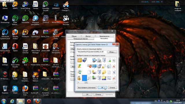Click the EN language indicator in tray
185x104 pixels.
pyautogui.click(x=156, y=101)
